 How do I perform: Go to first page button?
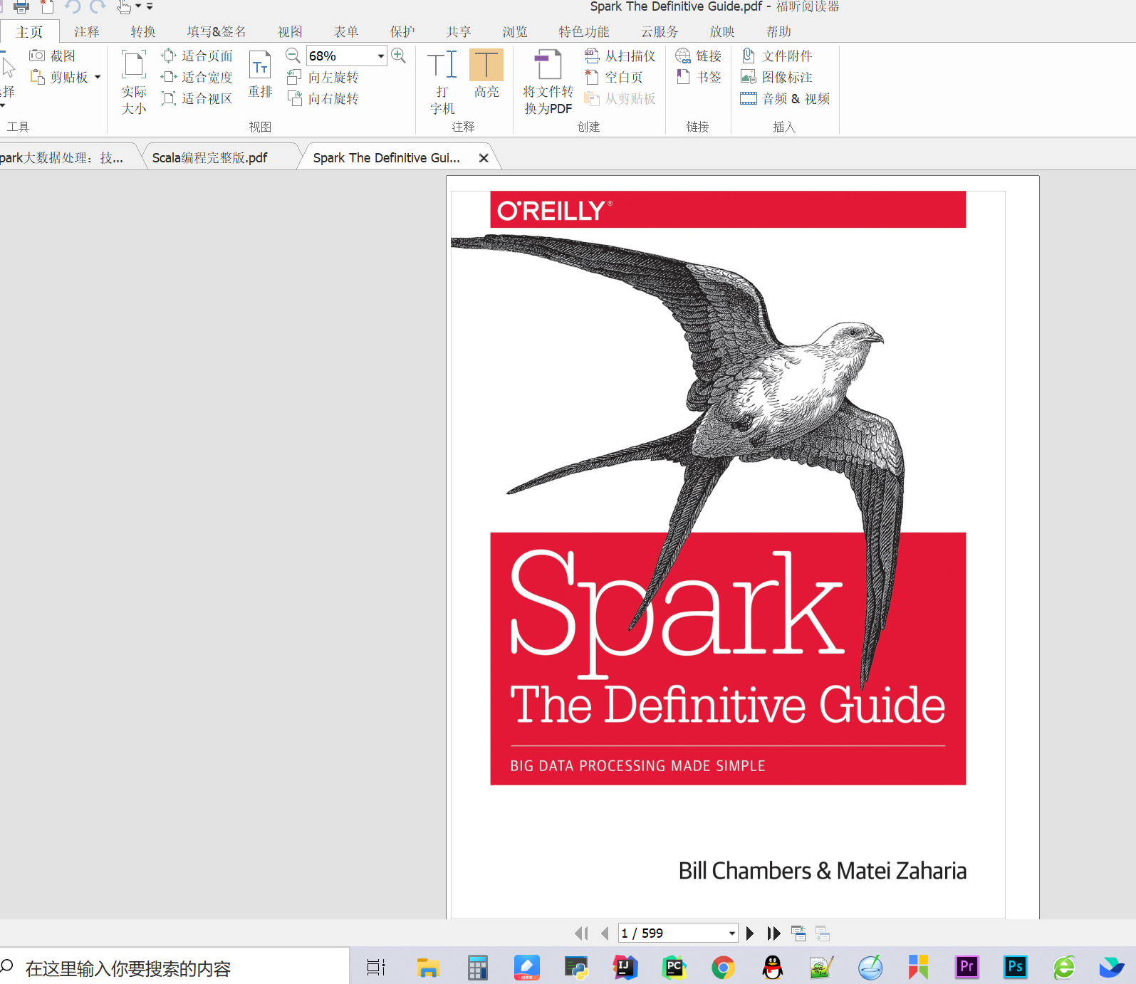click(x=581, y=933)
